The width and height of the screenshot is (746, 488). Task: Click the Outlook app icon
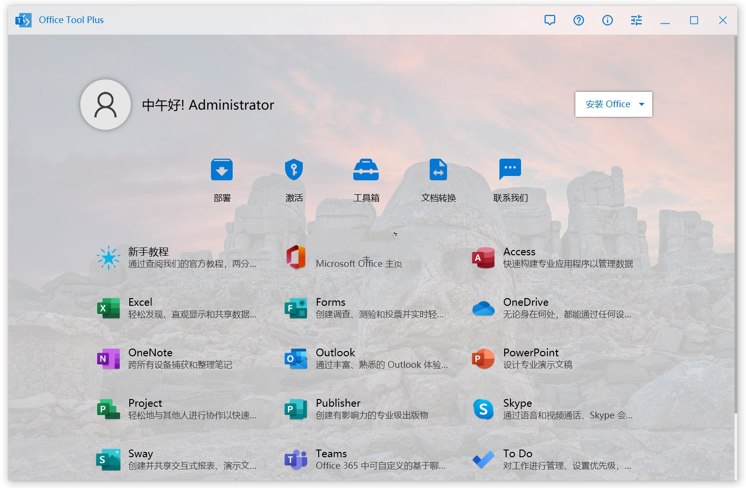tap(296, 359)
